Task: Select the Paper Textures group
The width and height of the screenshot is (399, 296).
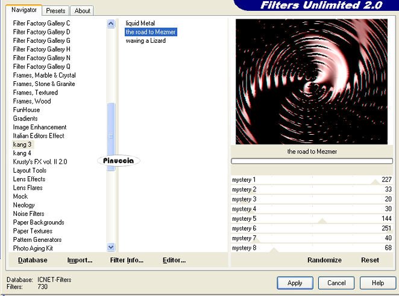Action: (x=33, y=231)
